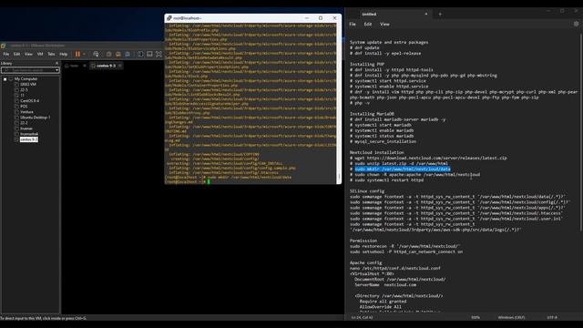583x328 pixels.
Task: Minimize the root@localhost terminal window
Action: pos(307,18)
